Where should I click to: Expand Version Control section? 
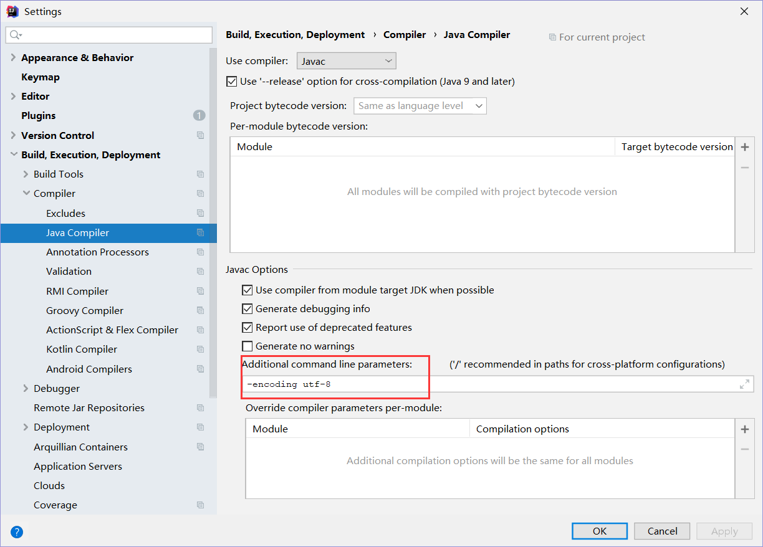pos(13,135)
